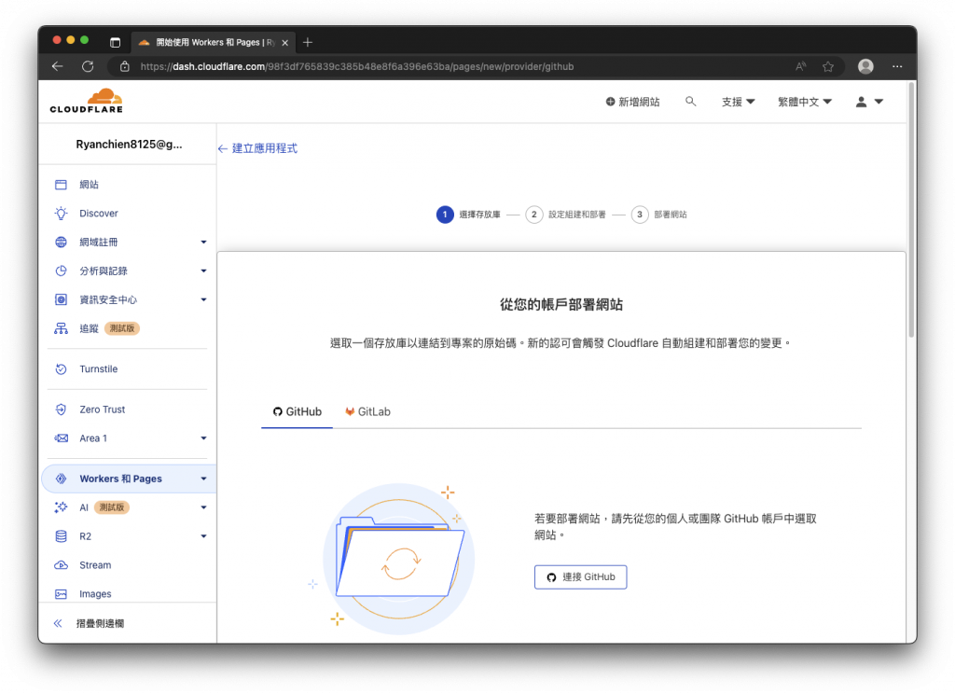The image size is (955, 694).
Task: Click the Workers 和 Pages icon
Action: pos(61,479)
